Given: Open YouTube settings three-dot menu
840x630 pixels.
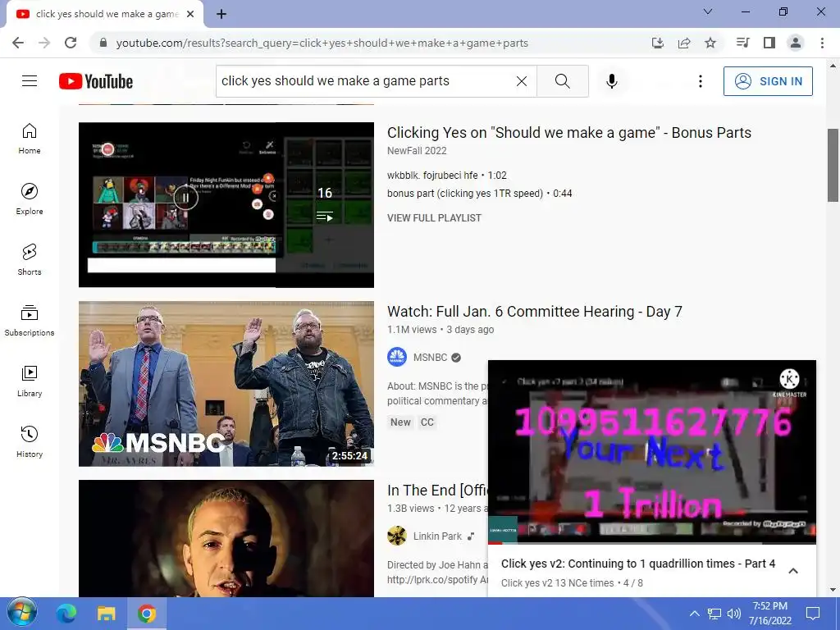Looking at the screenshot, I should point(701,81).
